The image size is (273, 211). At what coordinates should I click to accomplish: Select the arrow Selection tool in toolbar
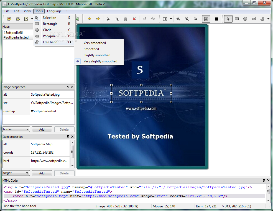[228, 19]
